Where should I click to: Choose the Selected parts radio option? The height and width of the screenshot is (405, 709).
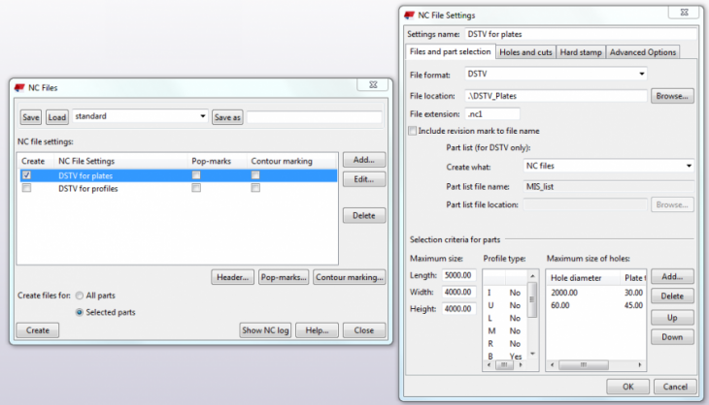coord(80,312)
